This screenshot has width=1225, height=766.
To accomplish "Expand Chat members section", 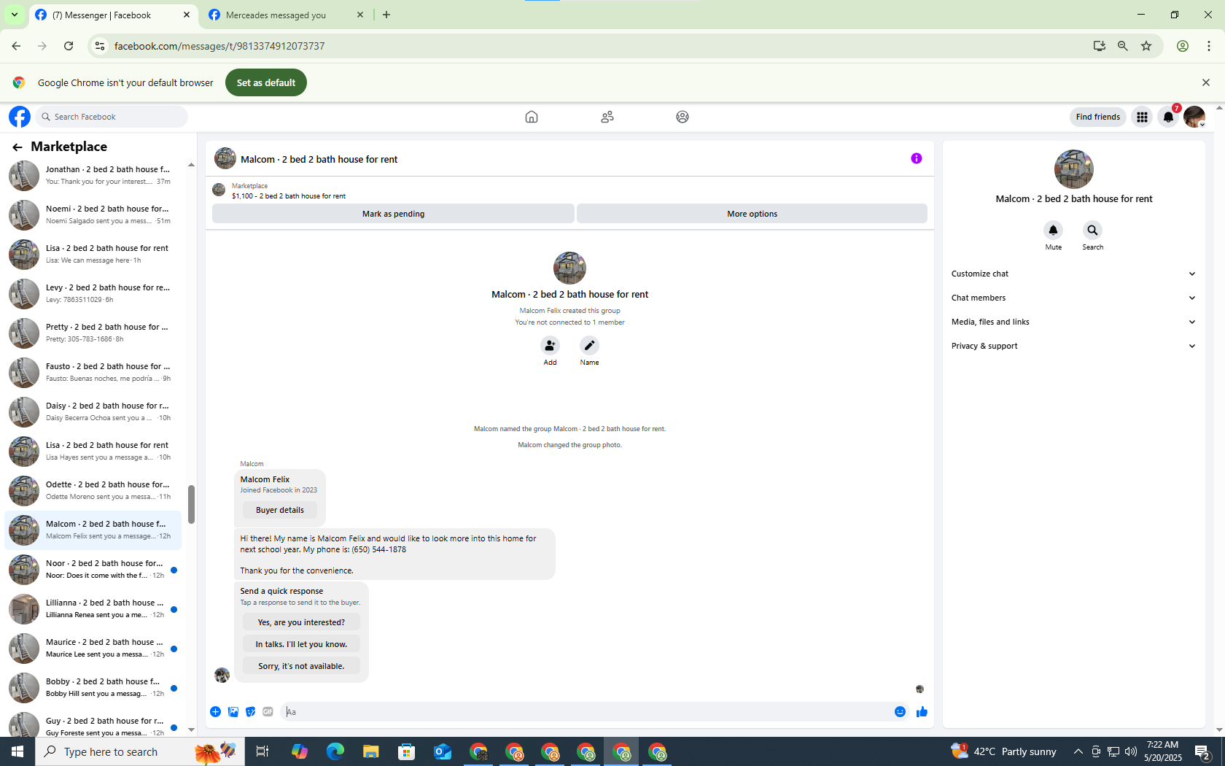I will [1073, 298].
